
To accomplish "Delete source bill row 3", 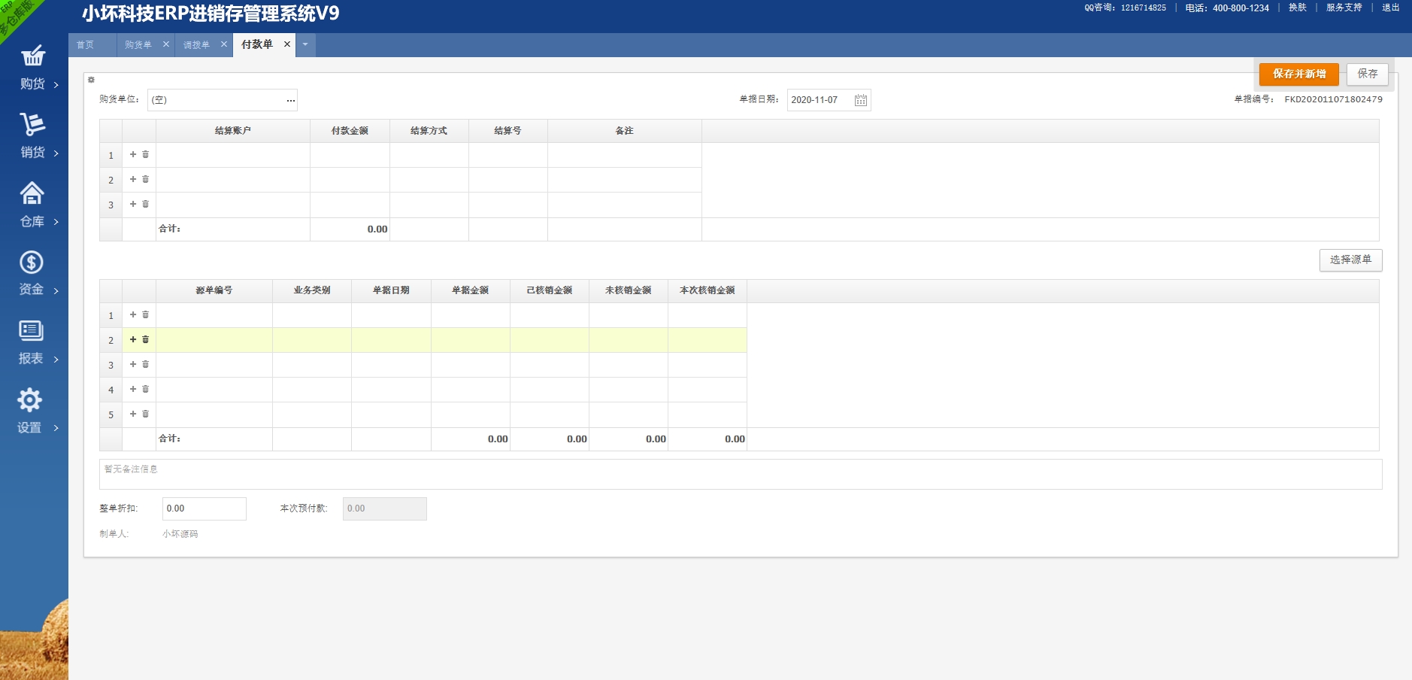I will tap(146, 364).
